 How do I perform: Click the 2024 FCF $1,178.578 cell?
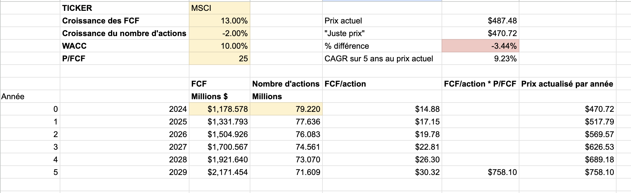coord(220,109)
